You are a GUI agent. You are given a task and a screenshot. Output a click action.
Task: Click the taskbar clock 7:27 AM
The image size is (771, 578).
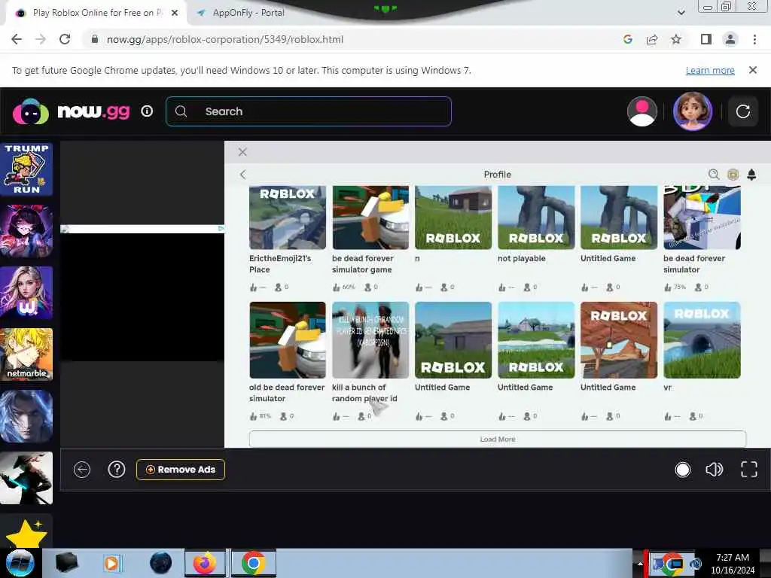pyautogui.click(x=732, y=558)
